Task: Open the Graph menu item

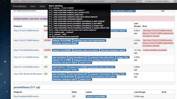Action: pos(42,6)
